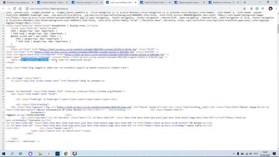Click the body class line of source

(x=67, y=68)
